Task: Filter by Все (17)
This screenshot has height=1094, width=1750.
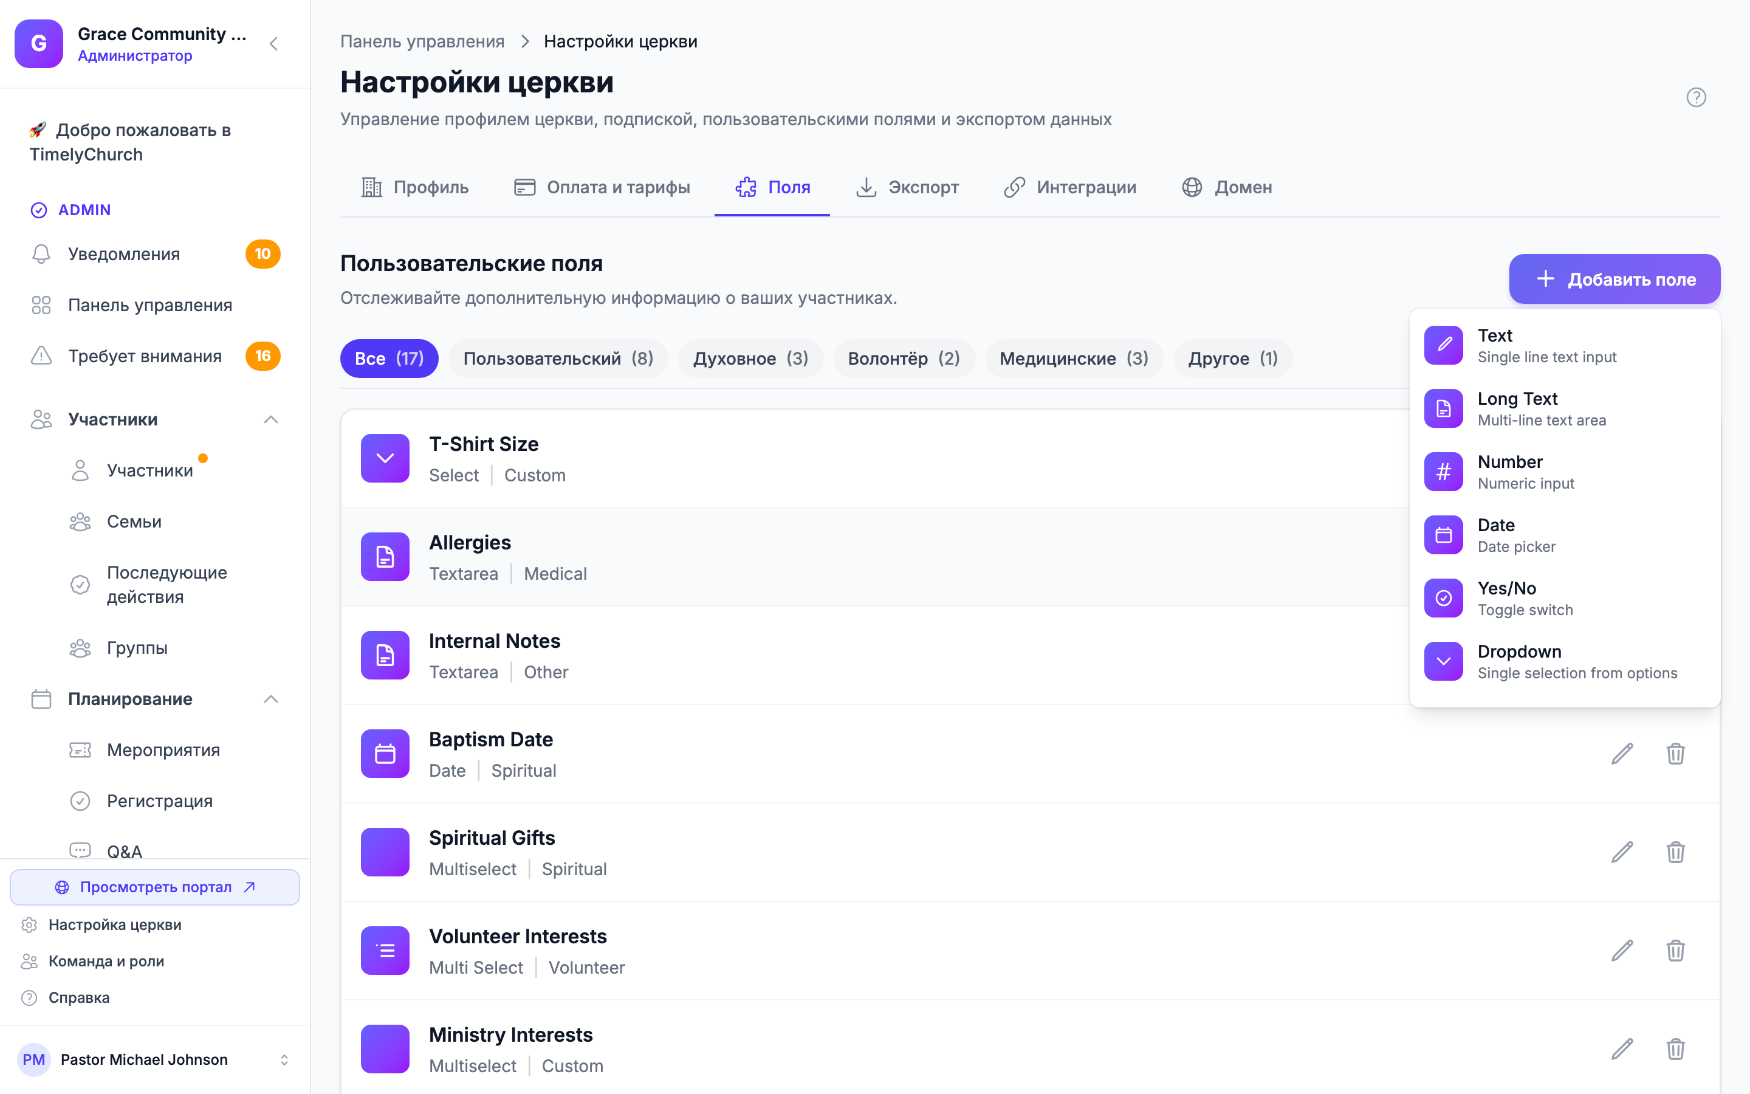Action: pyautogui.click(x=389, y=358)
